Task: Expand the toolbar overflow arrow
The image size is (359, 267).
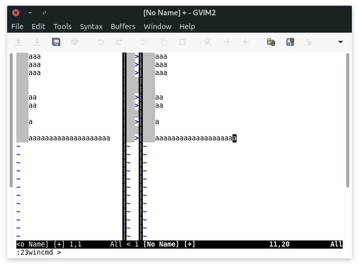Action: [341, 42]
